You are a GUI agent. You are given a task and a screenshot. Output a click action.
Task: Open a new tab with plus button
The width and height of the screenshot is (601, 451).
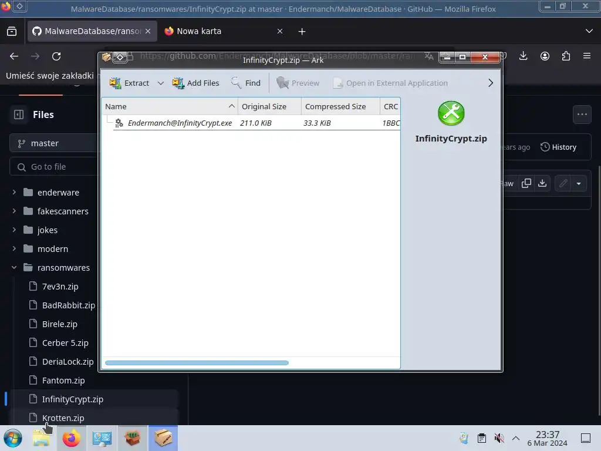pos(302,32)
